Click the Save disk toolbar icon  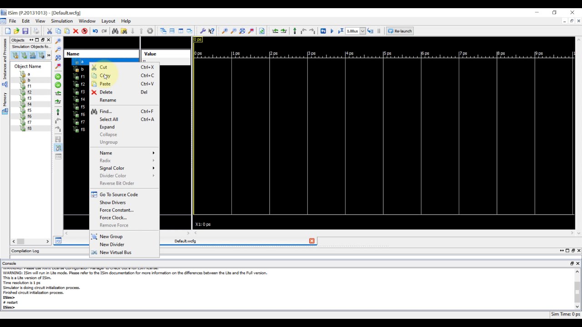click(25, 31)
